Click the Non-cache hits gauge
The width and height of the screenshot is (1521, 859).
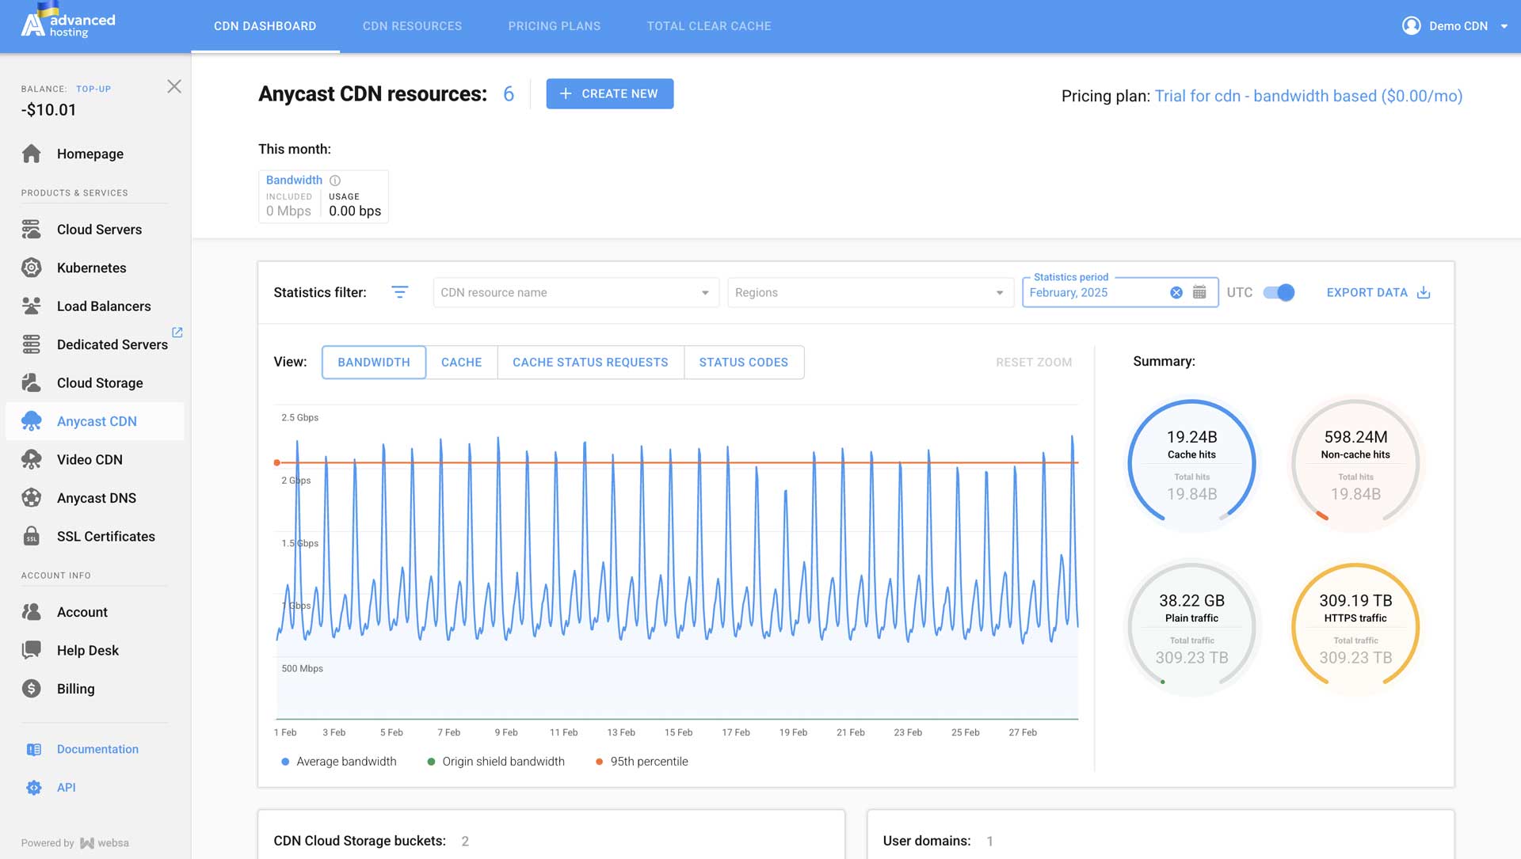(1355, 464)
